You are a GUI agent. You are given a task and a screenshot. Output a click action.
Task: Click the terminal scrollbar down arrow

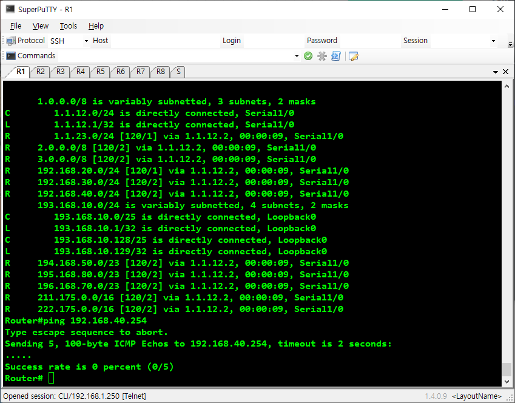pyautogui.click(x=507, y=381)
